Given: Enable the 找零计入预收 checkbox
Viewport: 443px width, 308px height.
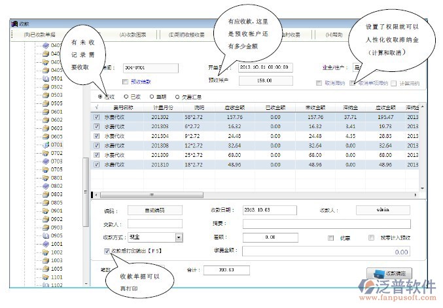Looking at the screenshot, I should (372, 238).
